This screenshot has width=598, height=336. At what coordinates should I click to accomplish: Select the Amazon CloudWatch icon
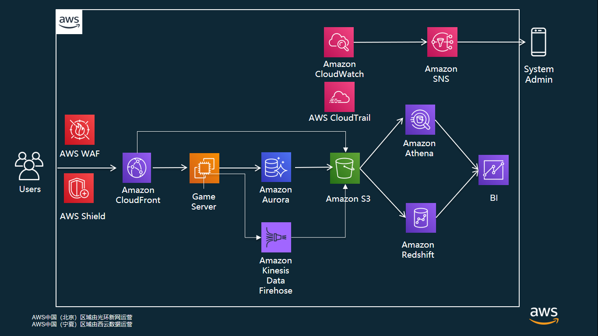click(x=339, y=42)
